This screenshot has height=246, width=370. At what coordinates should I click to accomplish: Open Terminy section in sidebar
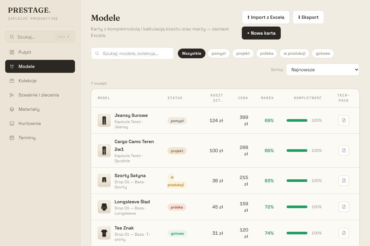(x=40, y=138)
